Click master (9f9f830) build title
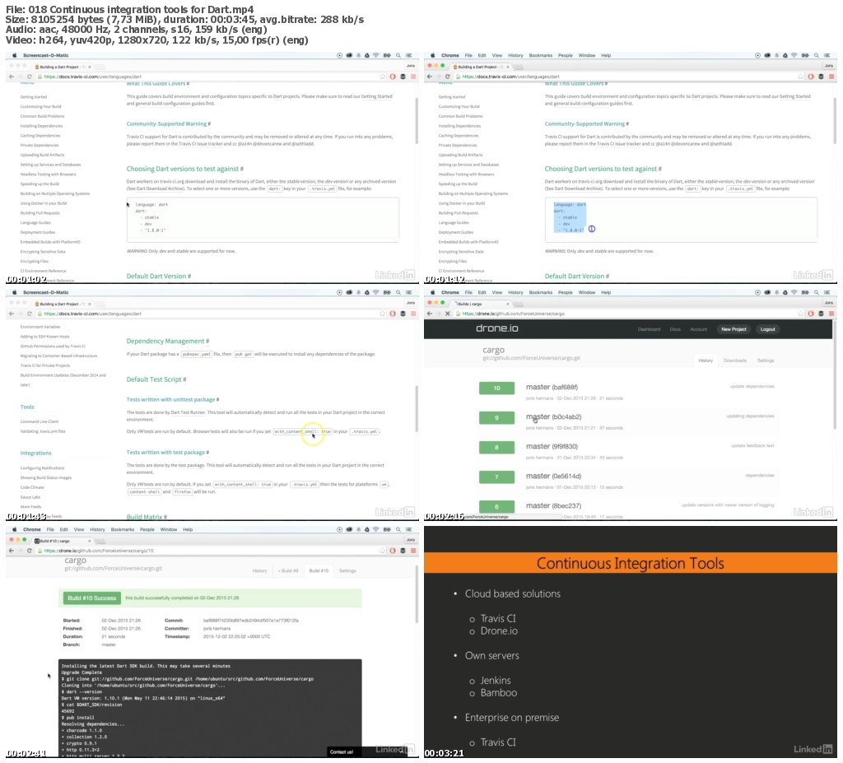The width and height of the screenshot is (843, 763). pyautogui.click(x=552, y=446)
